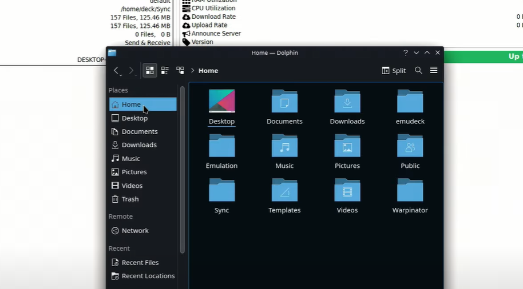Go forward with the Dolphin forward arrow
Screen dimensions: 523x289
pos(131,70)
